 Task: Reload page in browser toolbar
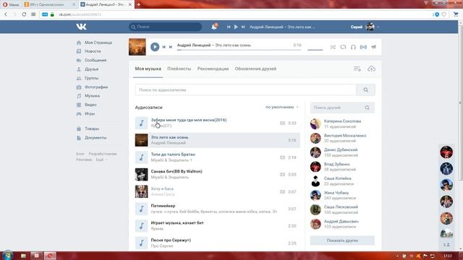tap(24, 14)
